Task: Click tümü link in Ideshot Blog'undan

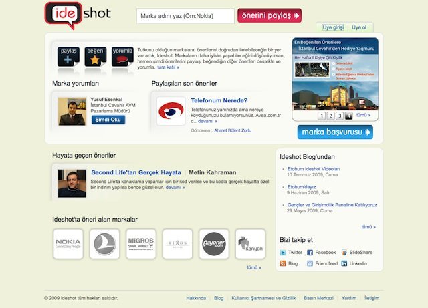Action: pyautogui.click(x=368, y=227)
